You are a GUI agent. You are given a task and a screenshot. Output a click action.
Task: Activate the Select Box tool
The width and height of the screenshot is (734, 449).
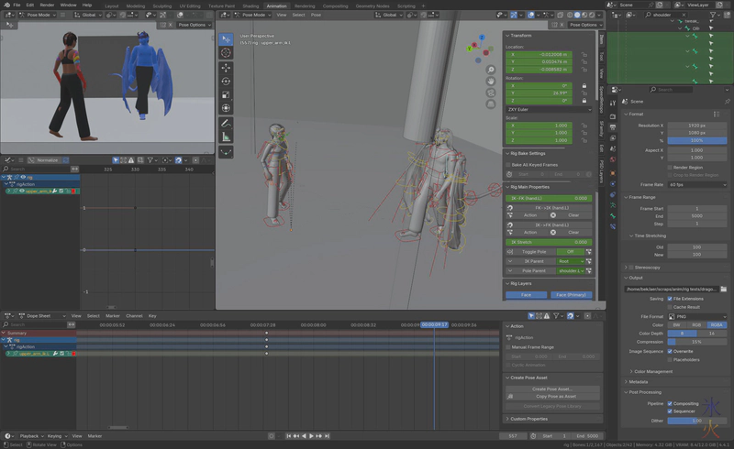226,39
